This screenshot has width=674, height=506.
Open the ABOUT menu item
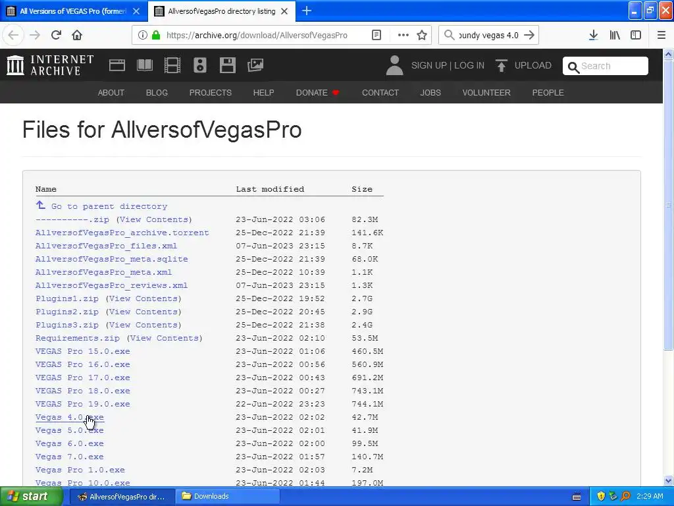(x=111, y=92)
